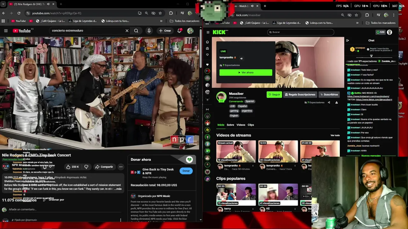Open media controls in YouTube window toolbar
Image resolution: width=408 pixels, height=229 pixels.
[x=182, y=13]
